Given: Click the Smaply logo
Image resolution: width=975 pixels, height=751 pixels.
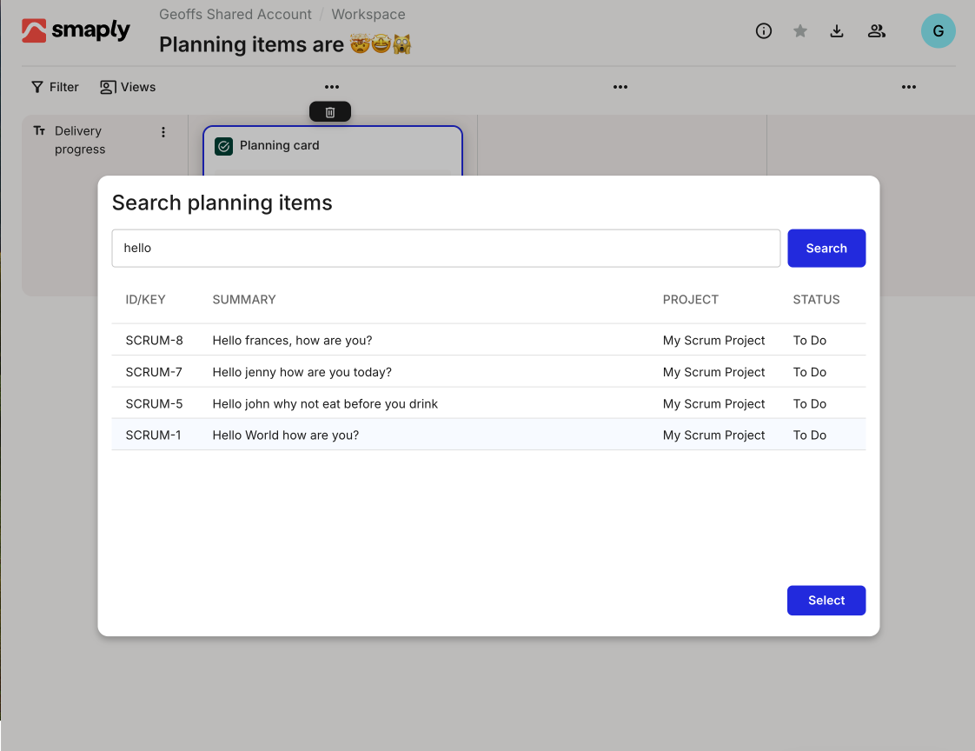Looking at the screenshot, I should [76, 31].
